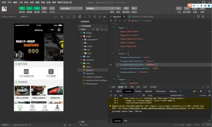Click the clear cache icon
The image size is (212, 127).
(134, 8)
